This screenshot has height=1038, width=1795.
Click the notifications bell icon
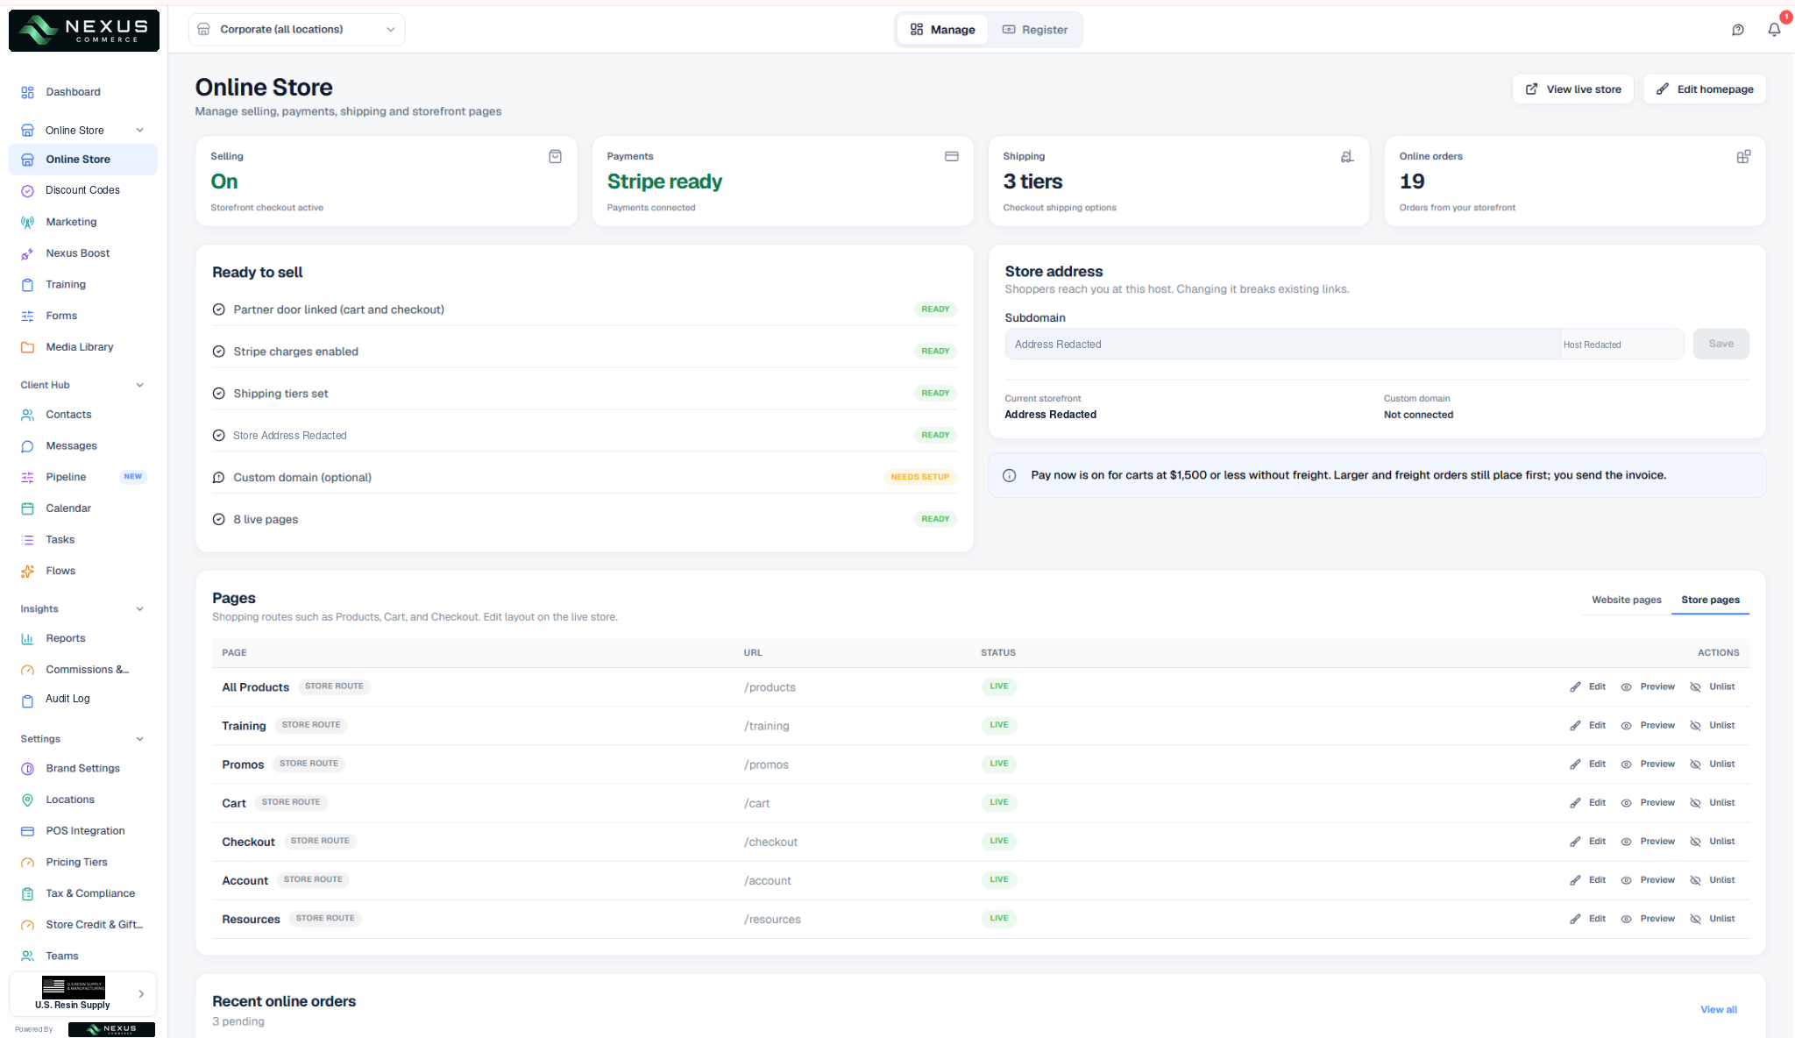coord(1774,30)
